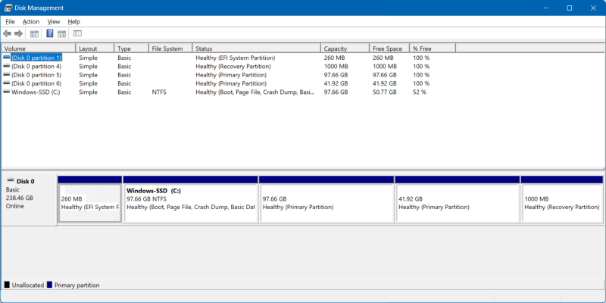This screenshot has height=303, width=606.
Task: Select the (Disk 0 partition 6) volume row
Action: (36, 83)
